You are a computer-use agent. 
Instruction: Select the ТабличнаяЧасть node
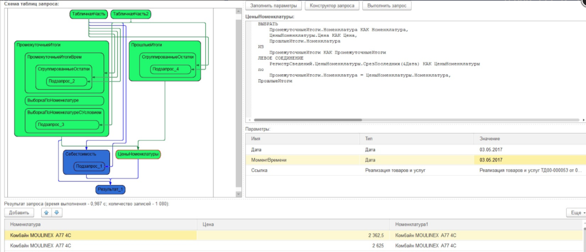click(88, 14)
